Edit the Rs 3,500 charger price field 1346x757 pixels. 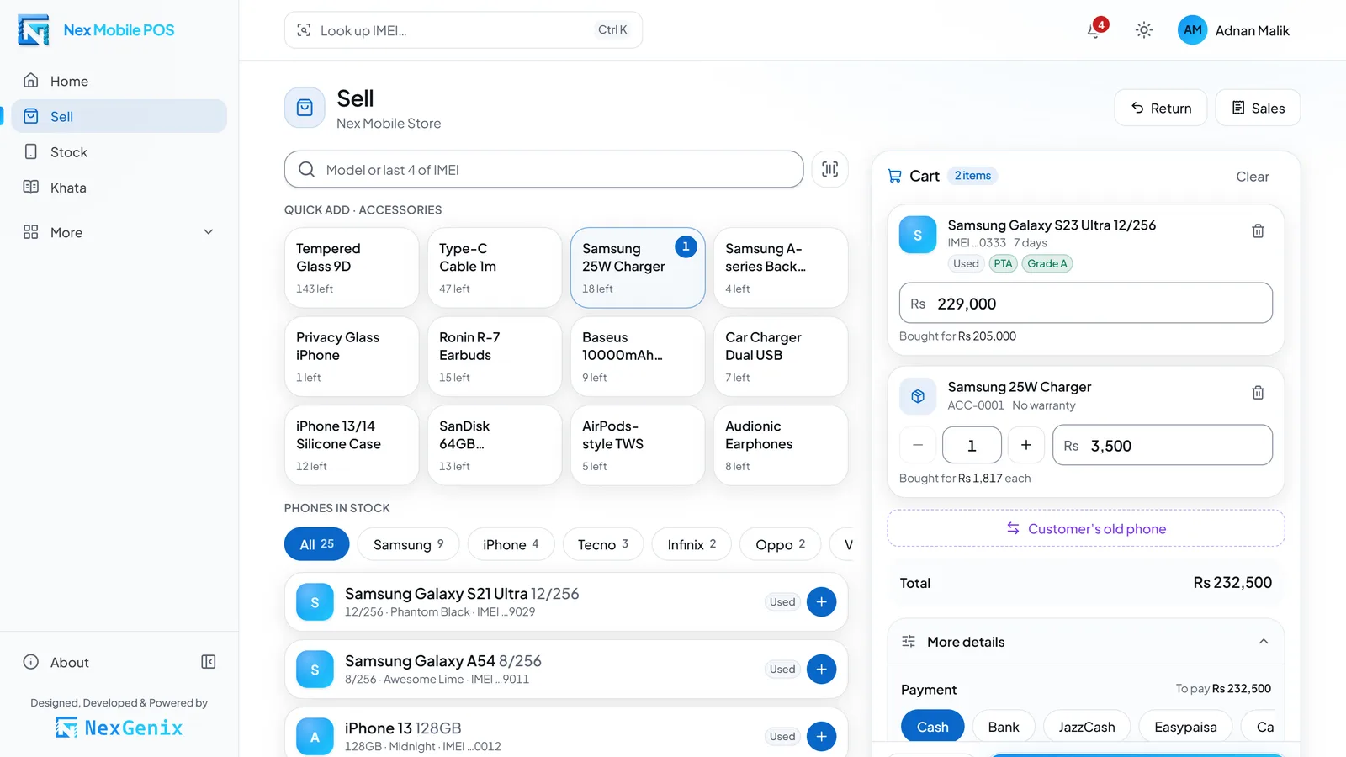[1162, 445]
